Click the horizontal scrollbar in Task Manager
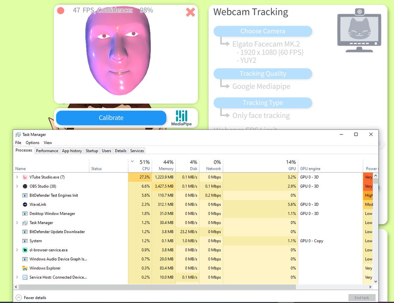394x303 pixels. tap(158, 287)
